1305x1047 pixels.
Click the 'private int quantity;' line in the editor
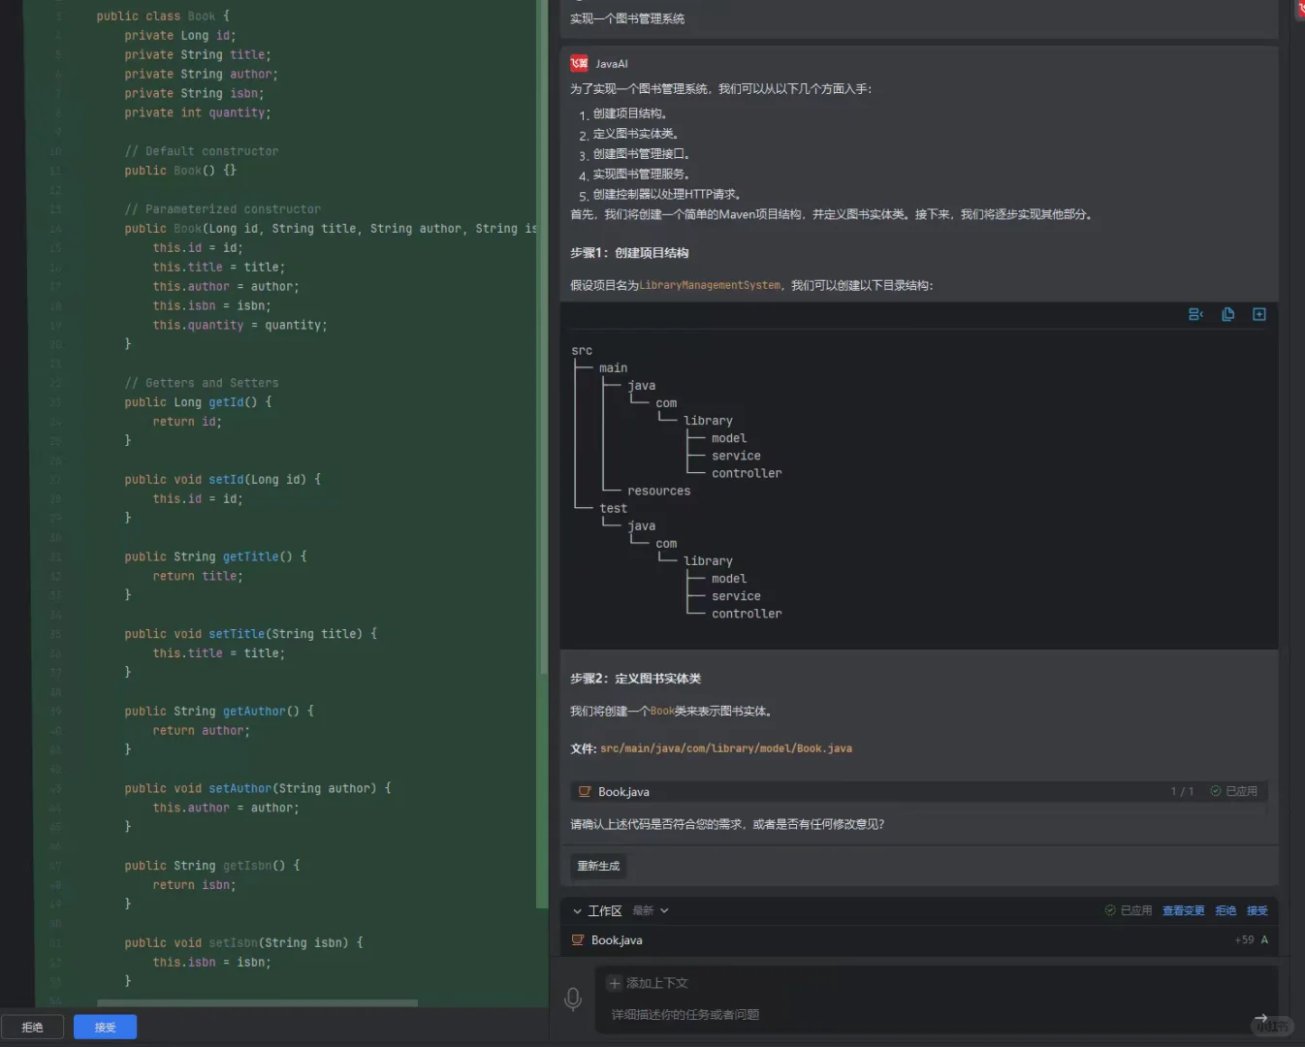(x=198, y=113)
